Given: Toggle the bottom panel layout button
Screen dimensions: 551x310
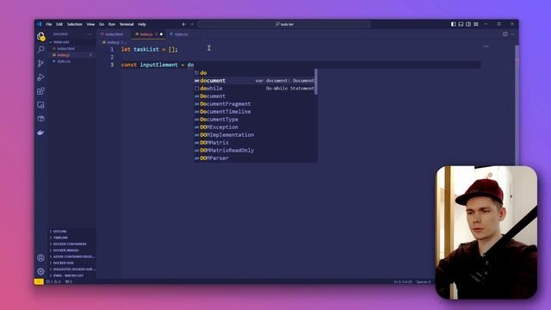Looking at the screenshot, I should click(461, 24).
